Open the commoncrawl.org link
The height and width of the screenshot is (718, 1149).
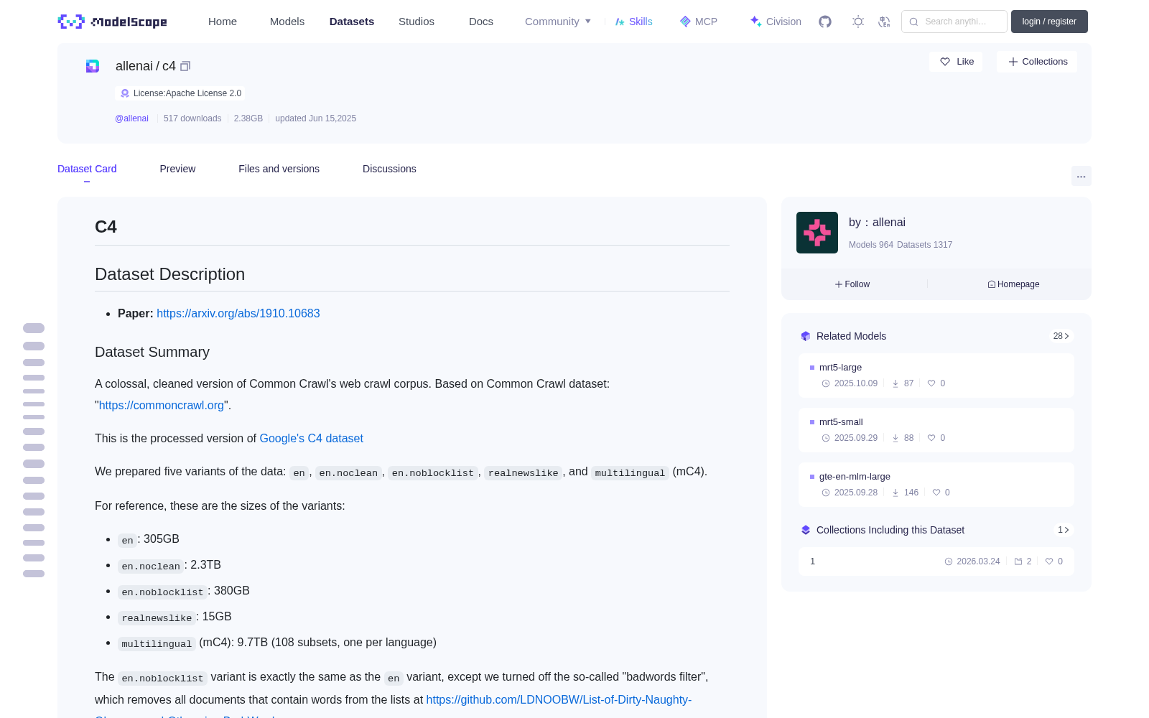[x=162, y=405]
